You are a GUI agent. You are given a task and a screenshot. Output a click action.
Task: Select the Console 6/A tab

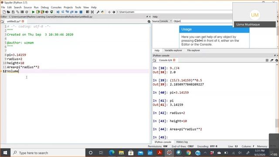point(166,60)
